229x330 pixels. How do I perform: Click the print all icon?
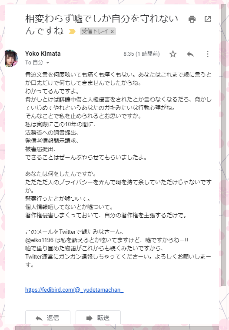pyautogui.click(x=192, y=19)
